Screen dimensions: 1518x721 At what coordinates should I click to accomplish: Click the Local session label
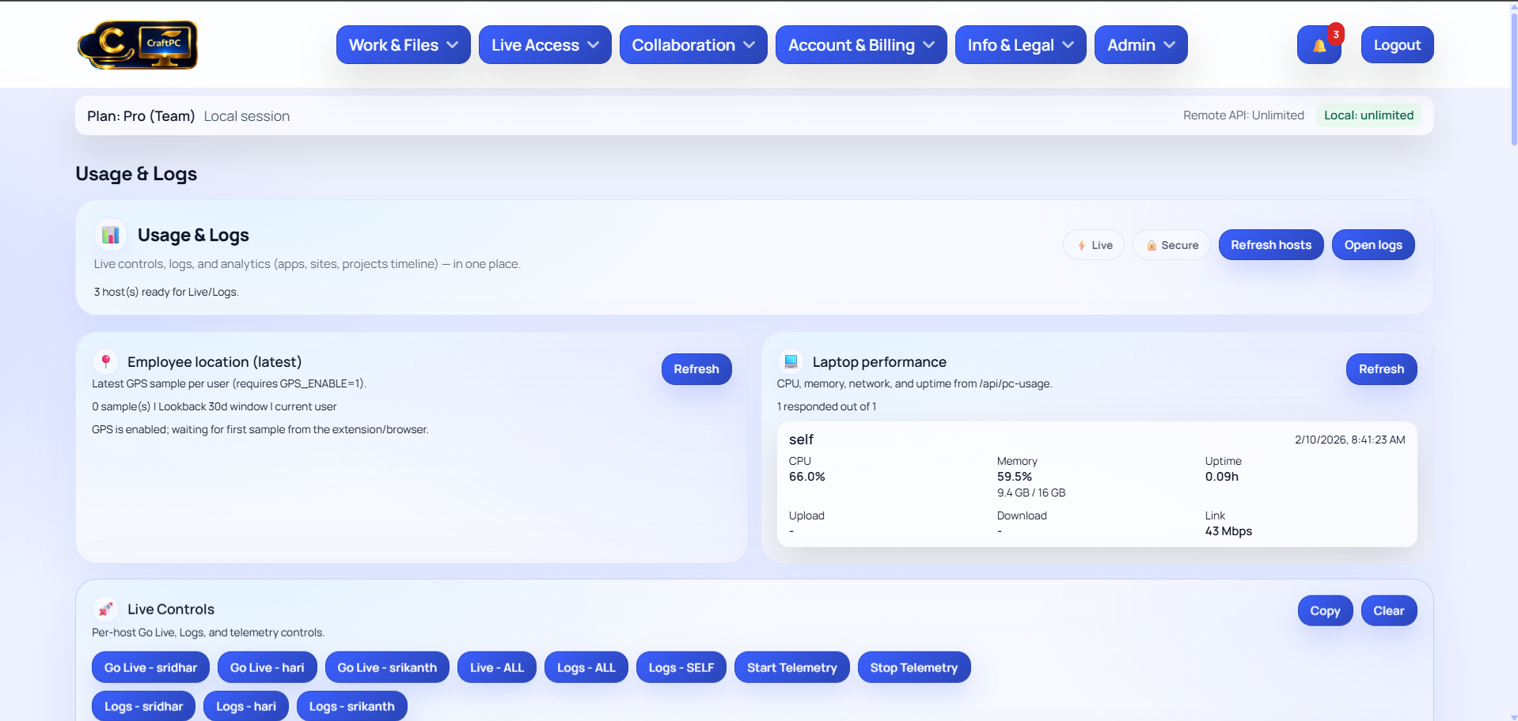coord(247,116)
